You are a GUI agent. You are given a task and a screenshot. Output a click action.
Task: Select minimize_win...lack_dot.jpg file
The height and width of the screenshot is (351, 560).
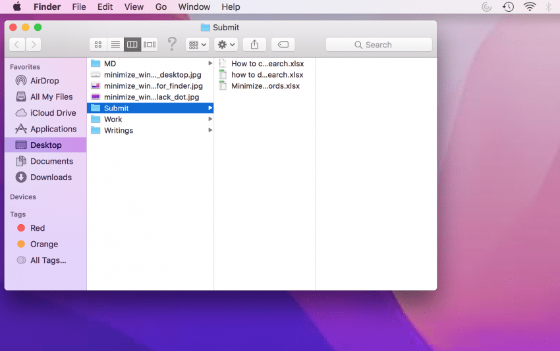tap(150, 97)
